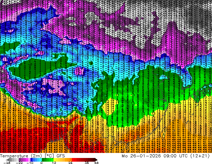Image resolution: width=212 pixels, height=164 pixels.
Task: Pick the dark purple legend swatch above -22
Action: [x=20, y=160]
